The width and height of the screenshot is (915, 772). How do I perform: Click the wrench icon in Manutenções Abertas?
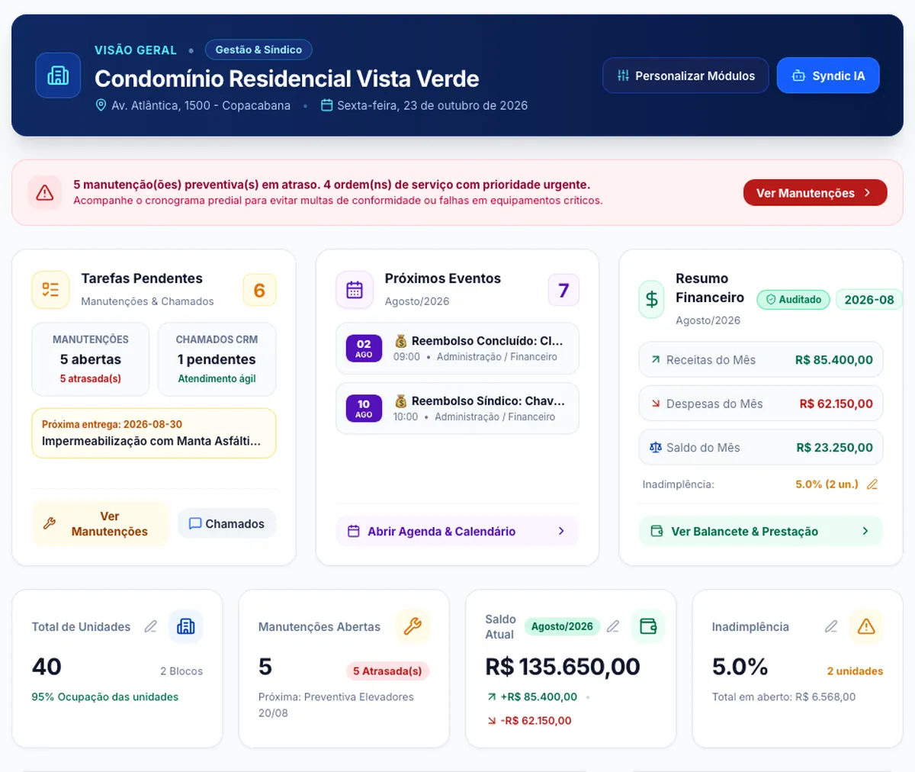(413, 626)
